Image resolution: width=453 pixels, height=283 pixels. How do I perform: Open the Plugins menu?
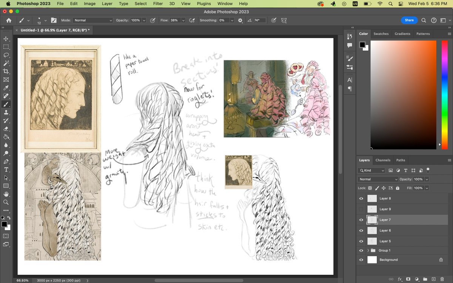pos(204,3)
